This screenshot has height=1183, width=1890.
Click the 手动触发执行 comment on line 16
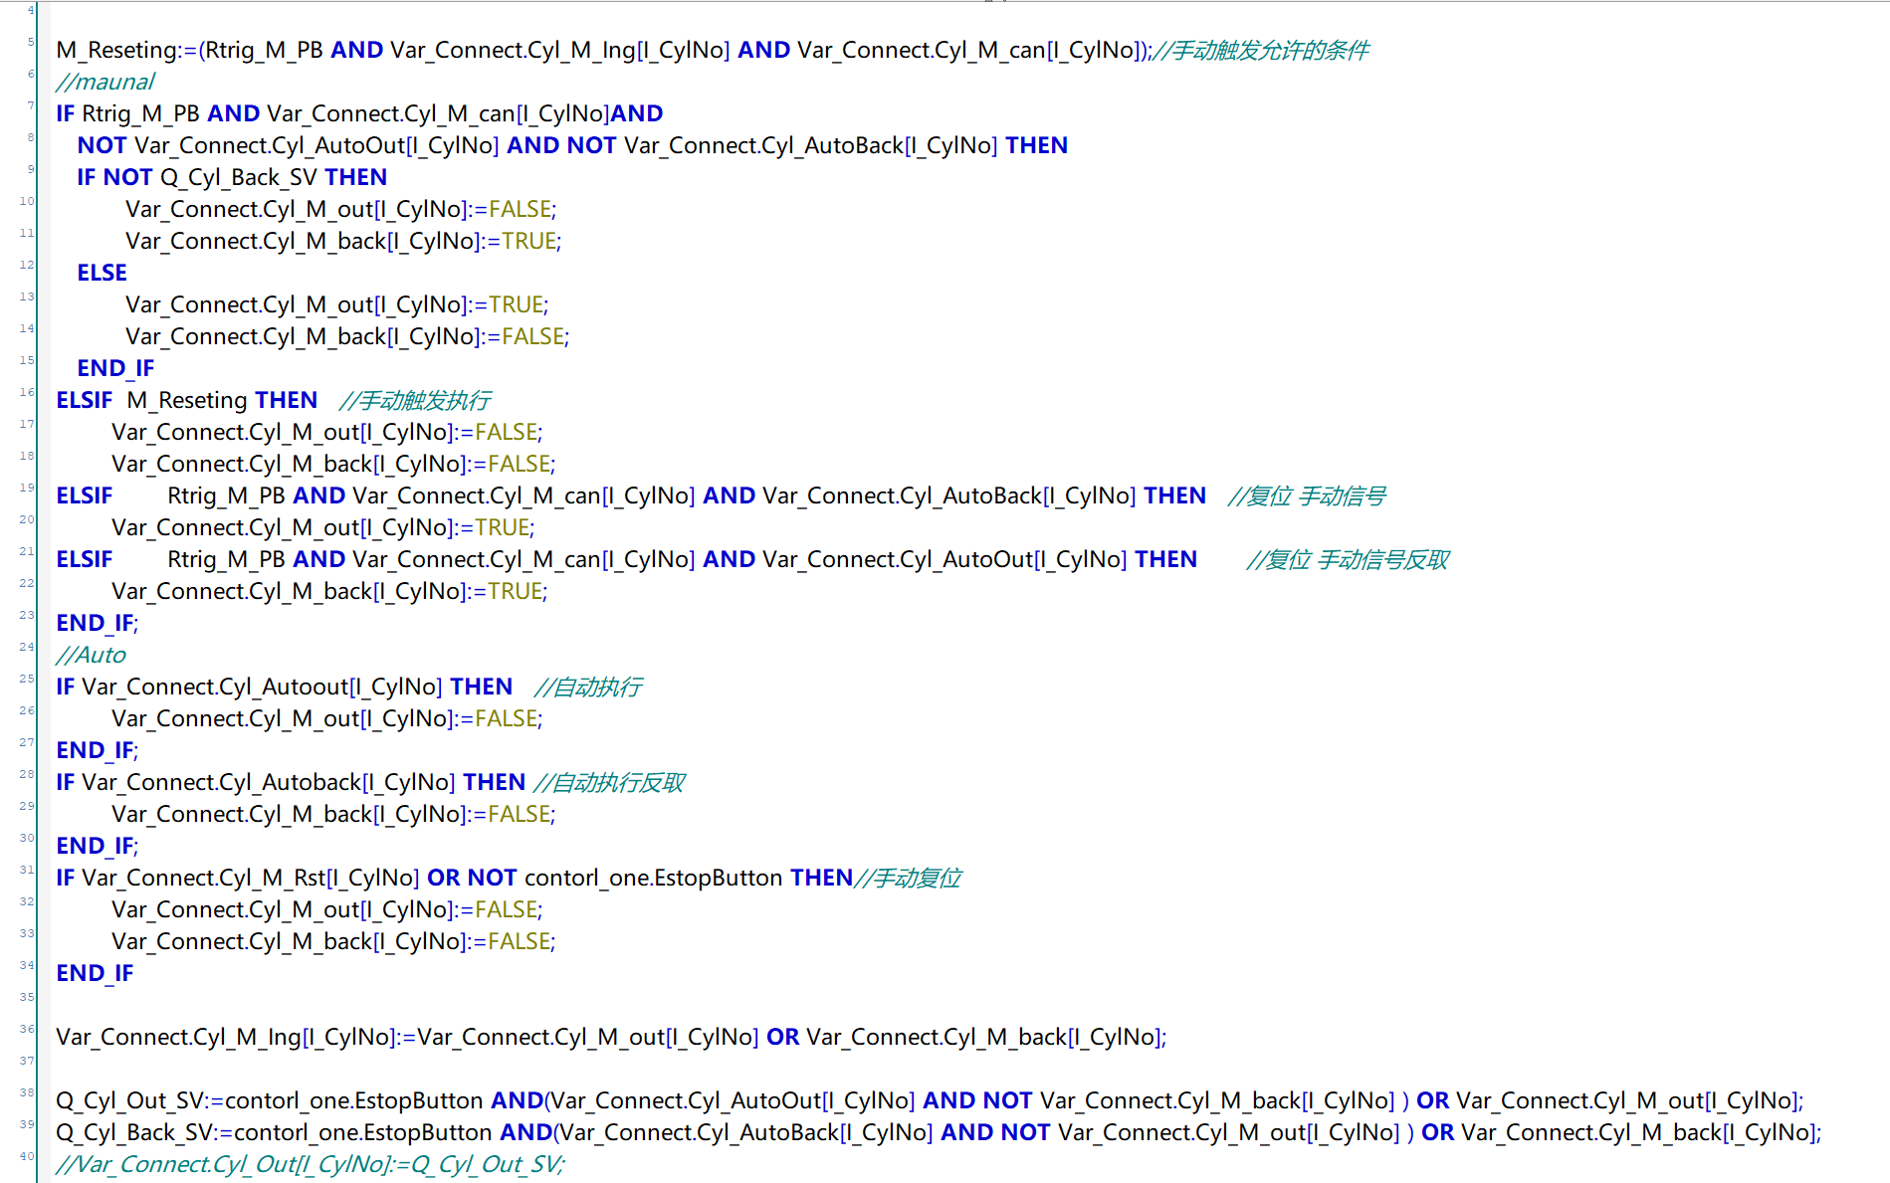[x=415, y=400]
